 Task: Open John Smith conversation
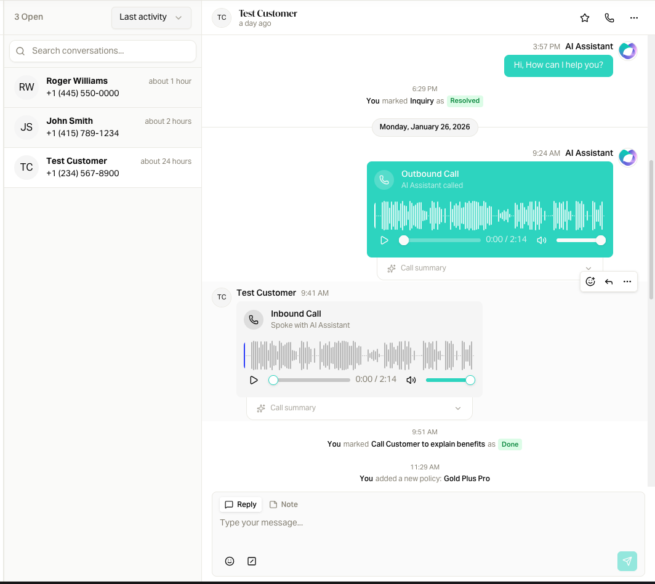(103, 127)
